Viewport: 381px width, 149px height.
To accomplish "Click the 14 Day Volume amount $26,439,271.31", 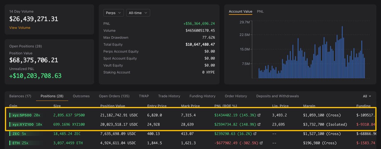I will 34,19.
